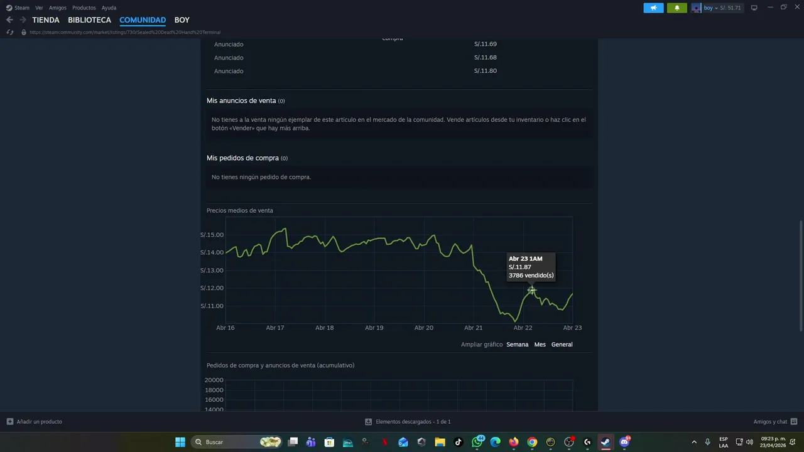
Task: Click the plus icon by Añadir un producto
Action: tap(10, 421)
